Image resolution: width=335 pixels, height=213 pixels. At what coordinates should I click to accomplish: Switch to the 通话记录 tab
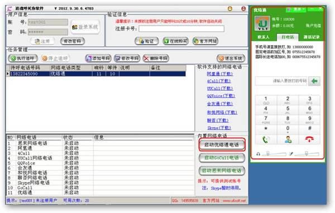(312, 37)
